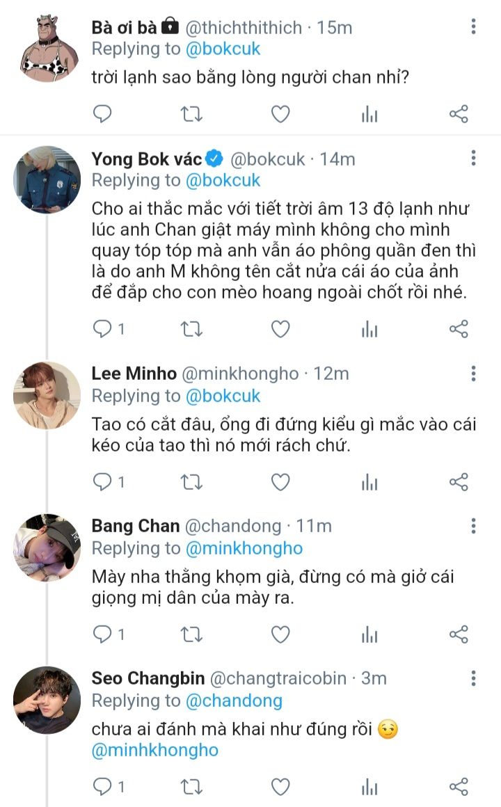Open @chandong link in Changbin's reply line
501x807 pixels.
[x=234, y=701]
